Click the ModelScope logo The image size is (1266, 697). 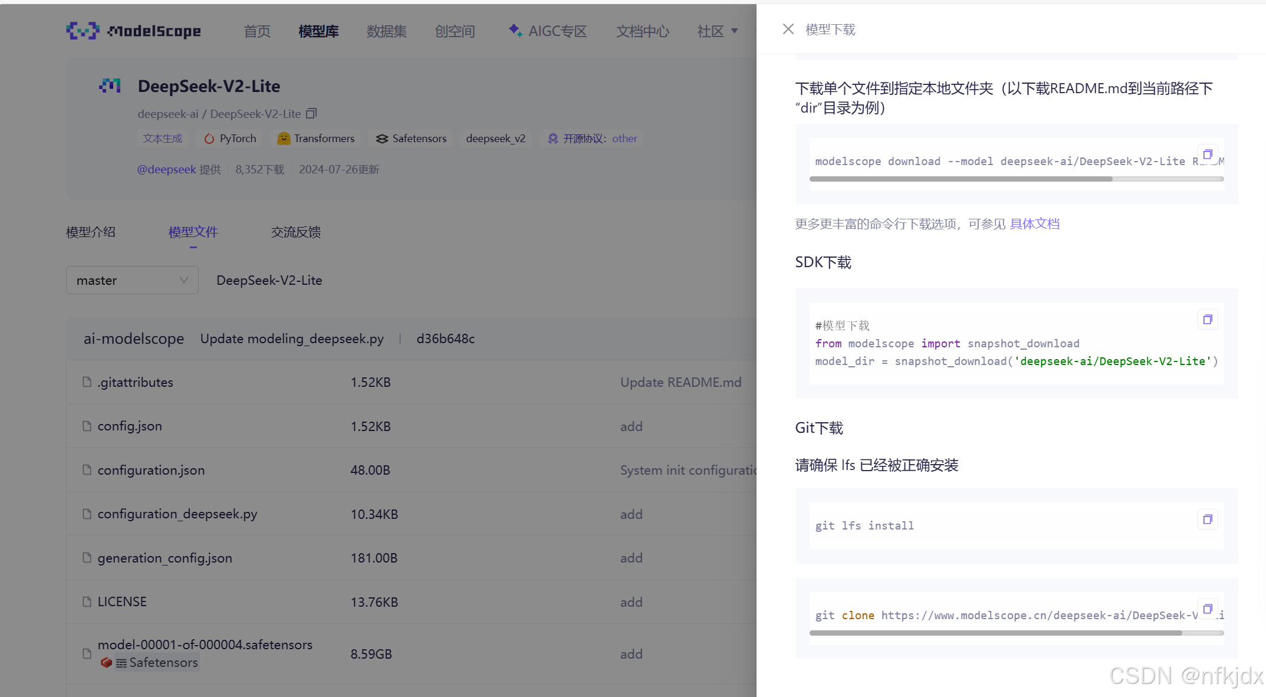134,31
